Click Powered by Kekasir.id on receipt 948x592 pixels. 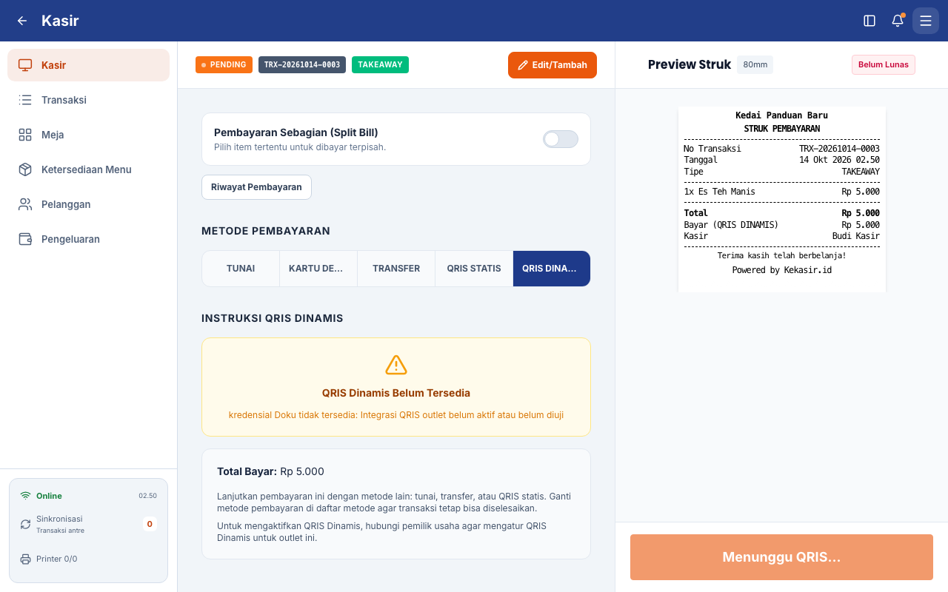coord(781,270)
